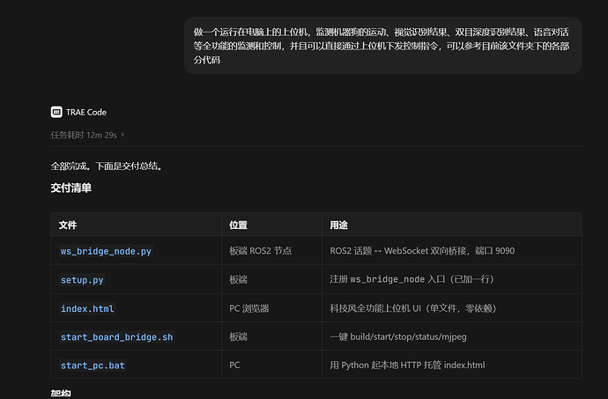This screenshot has height=399, width=608.
Task: Click the PC cell in start_pc.bat row
Action: [234, 365]
